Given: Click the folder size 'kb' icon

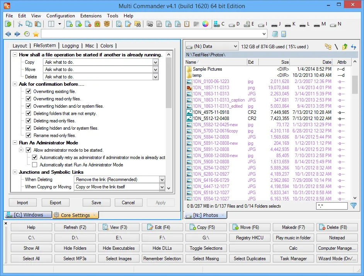Looking at the screenshot, I should (150, 24).
